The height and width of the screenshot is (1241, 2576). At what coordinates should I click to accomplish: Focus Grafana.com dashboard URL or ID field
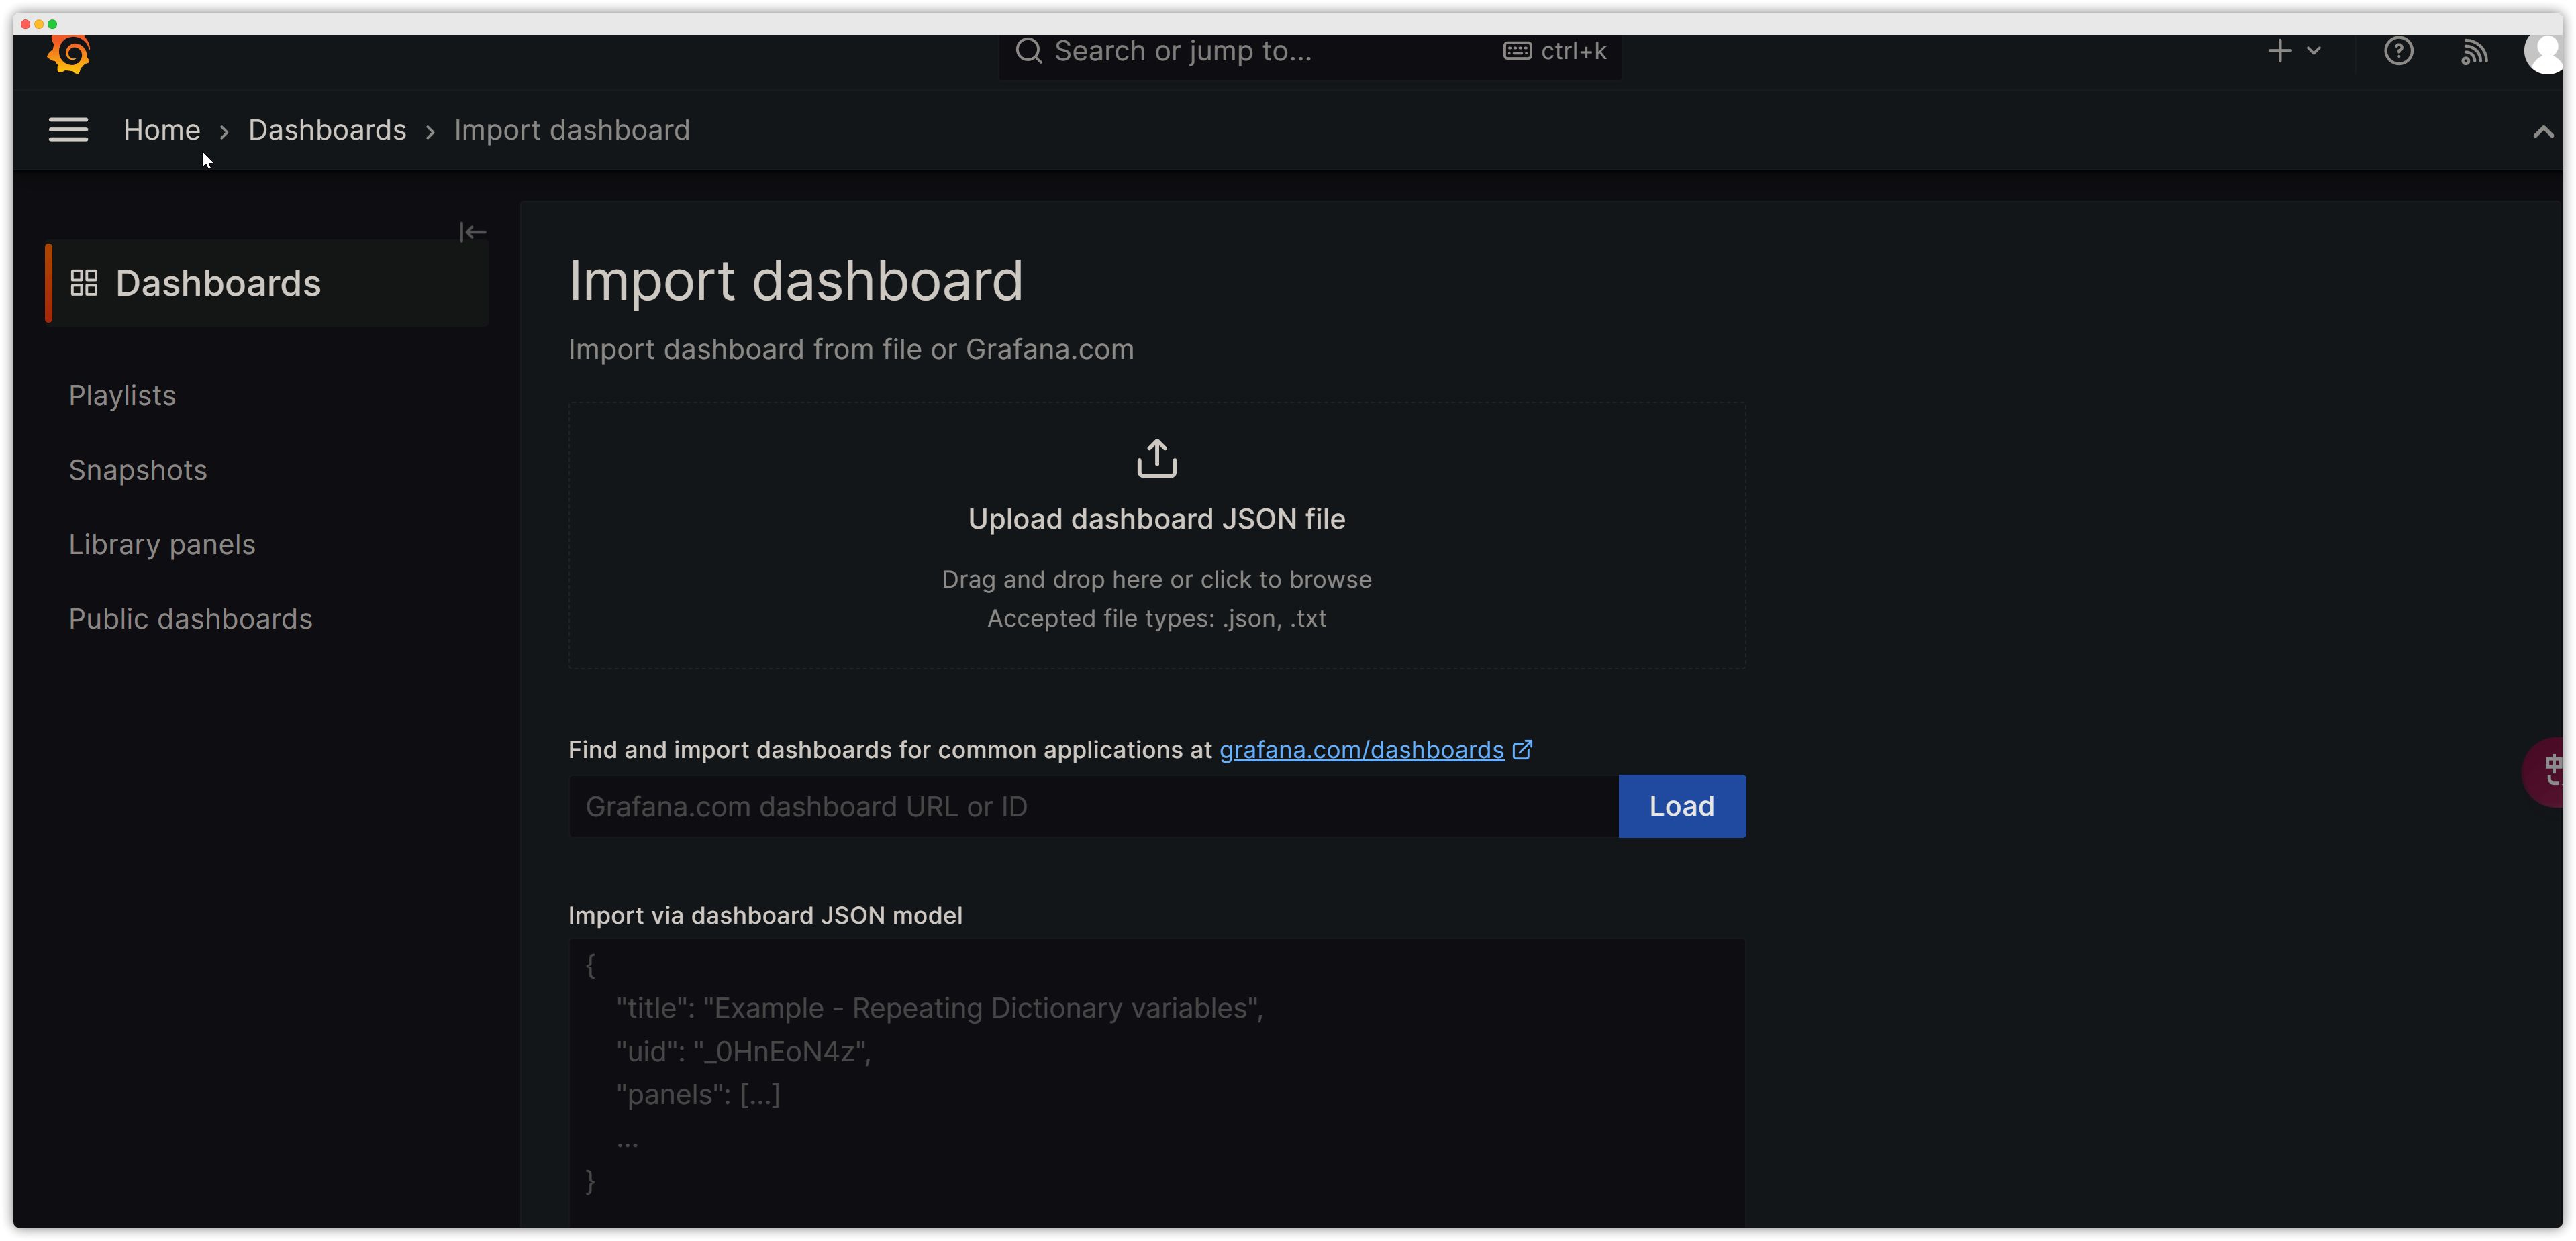1093,806
